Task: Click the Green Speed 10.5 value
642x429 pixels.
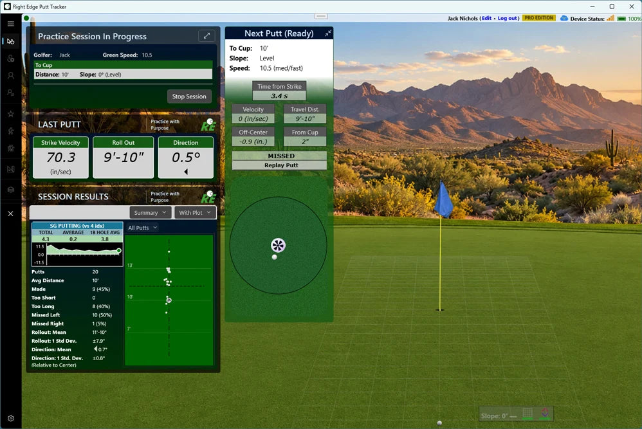Action: 147,55
